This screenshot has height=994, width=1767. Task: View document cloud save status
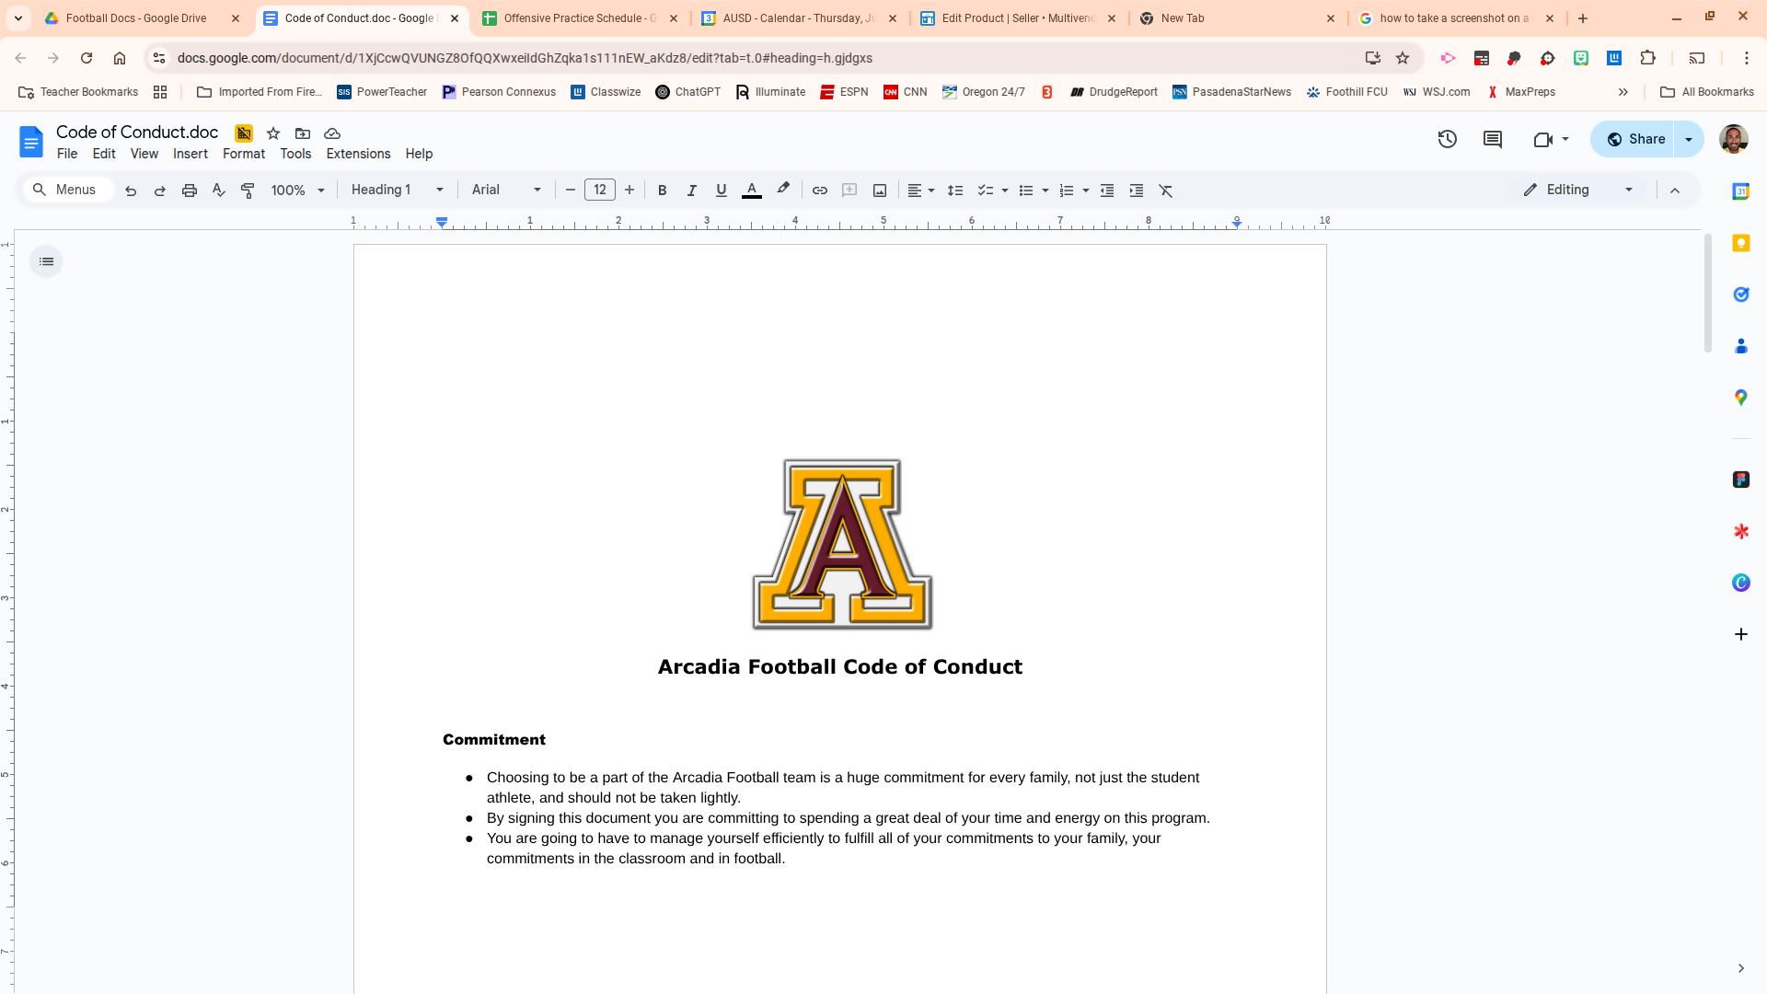(x=332, y=133)
